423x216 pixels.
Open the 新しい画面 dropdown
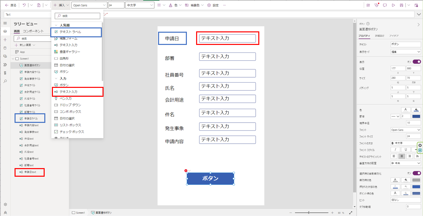(25, 45)
